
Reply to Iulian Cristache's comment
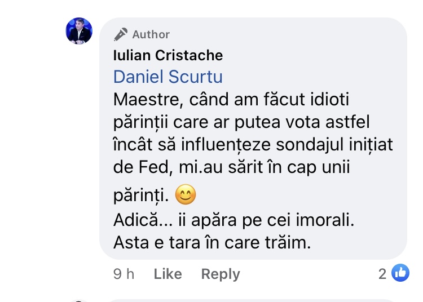(221, 274)
